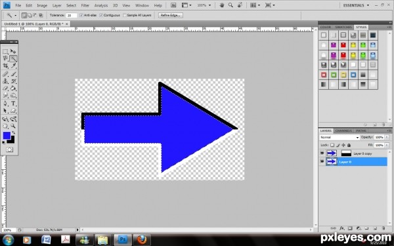The width and height of the screenshot is (394, 246).
Task: Select the Clone Stamp tool
Action: [x=5, y=81]
